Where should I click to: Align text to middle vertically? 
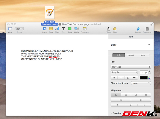pyautogui.click(x=131, y=105)
